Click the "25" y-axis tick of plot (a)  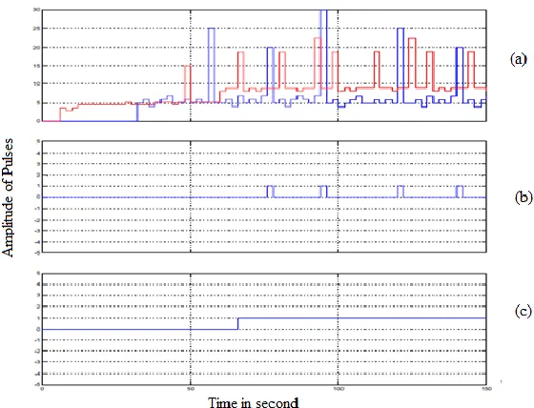(36, 29)
